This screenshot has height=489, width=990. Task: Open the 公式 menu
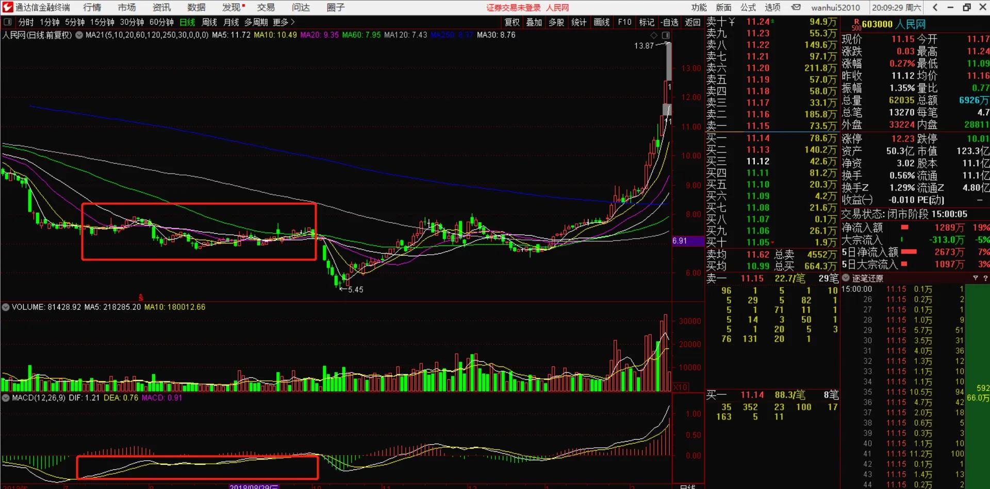pos(748,7)
